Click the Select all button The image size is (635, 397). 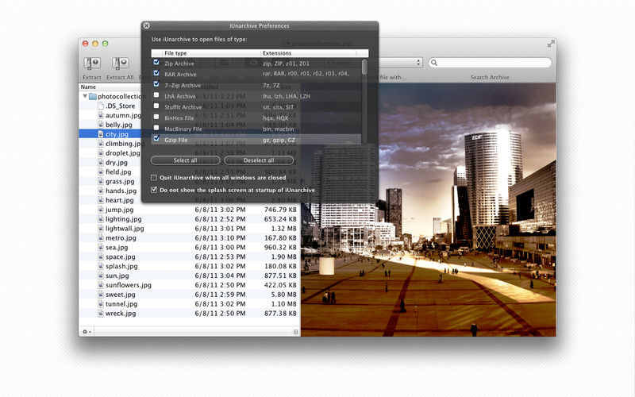coord(186,160)
